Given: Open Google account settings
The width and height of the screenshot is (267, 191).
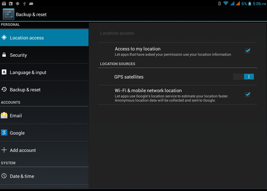Looking at the screenshot, I should coord(44,133).
